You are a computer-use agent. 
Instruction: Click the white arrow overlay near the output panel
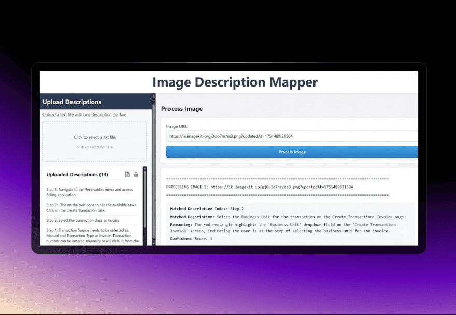(405, 233)
